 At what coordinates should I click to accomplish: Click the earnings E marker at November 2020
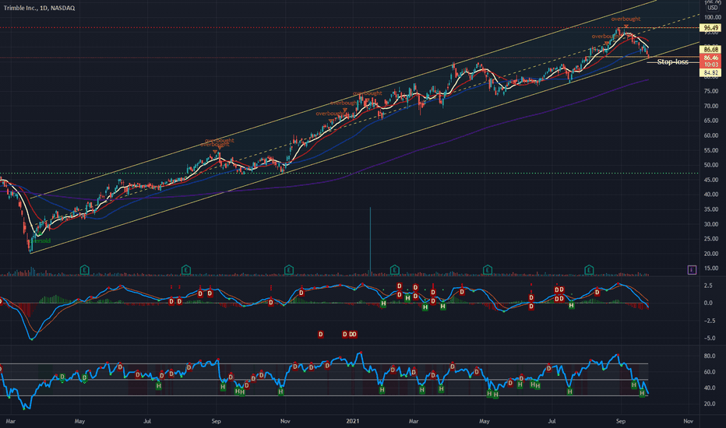coord(288,270)
